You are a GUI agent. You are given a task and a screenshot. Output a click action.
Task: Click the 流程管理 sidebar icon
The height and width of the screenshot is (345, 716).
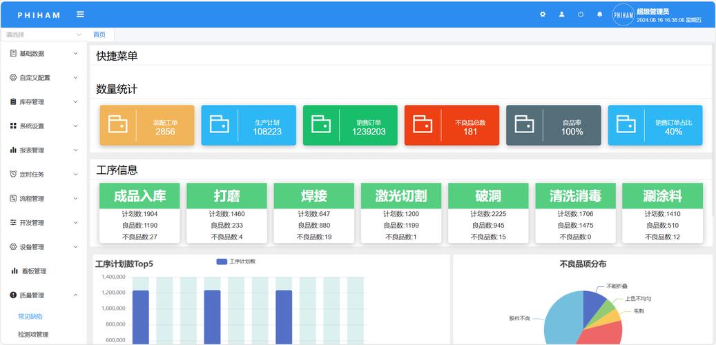(13, 199)
